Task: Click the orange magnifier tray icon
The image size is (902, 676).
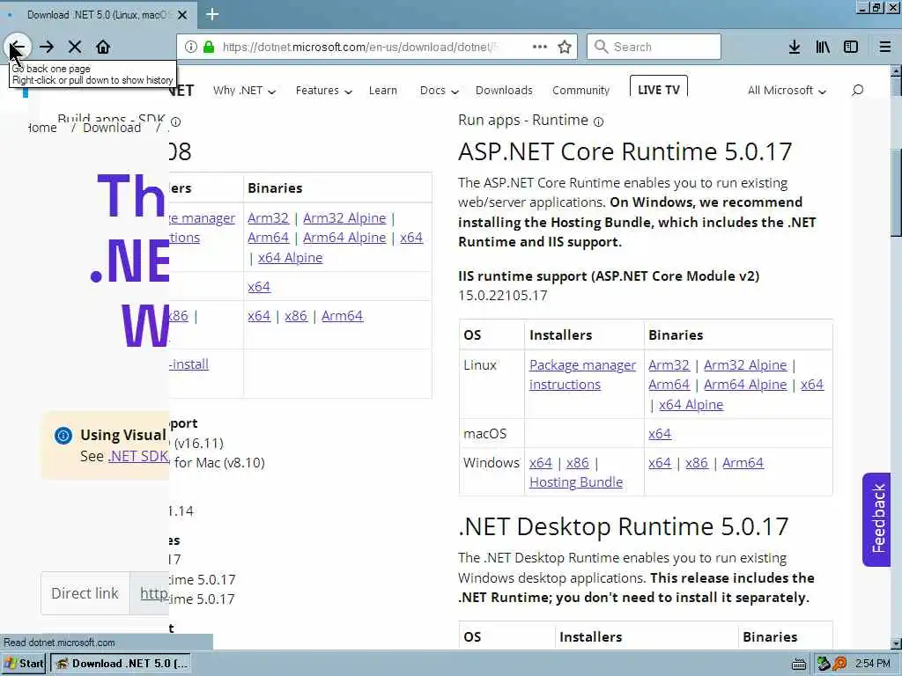Action: click(x=839, y=664)
